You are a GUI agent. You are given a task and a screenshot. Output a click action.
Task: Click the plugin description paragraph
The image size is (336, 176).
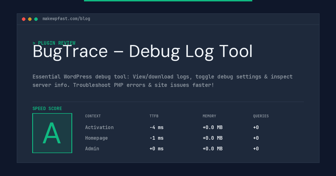point(162,81)
